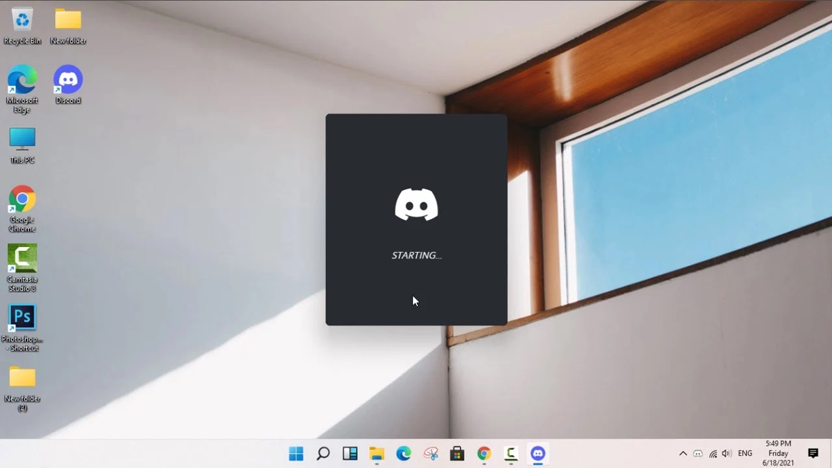
Task: Switch input language via ENG indicator
Action: [x=746, y=454]
